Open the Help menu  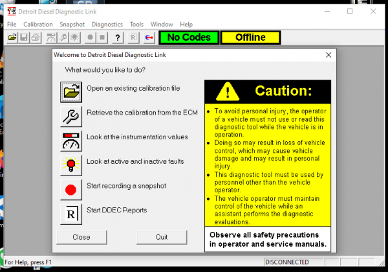point(186,24)
